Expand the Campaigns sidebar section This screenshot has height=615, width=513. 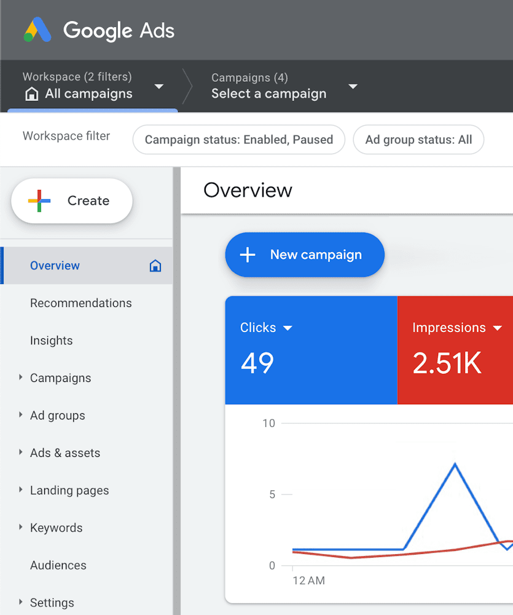pos(21,378)
